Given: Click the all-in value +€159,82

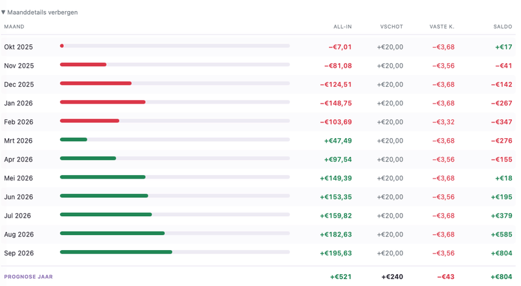Looking at the screenshot, I should 336,216.
